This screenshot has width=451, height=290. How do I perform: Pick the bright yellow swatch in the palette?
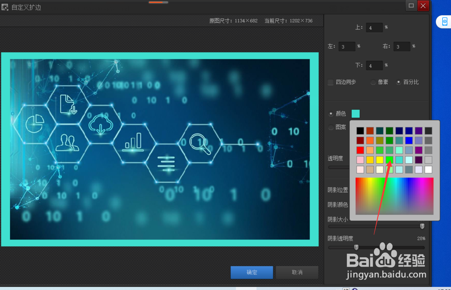379,160
